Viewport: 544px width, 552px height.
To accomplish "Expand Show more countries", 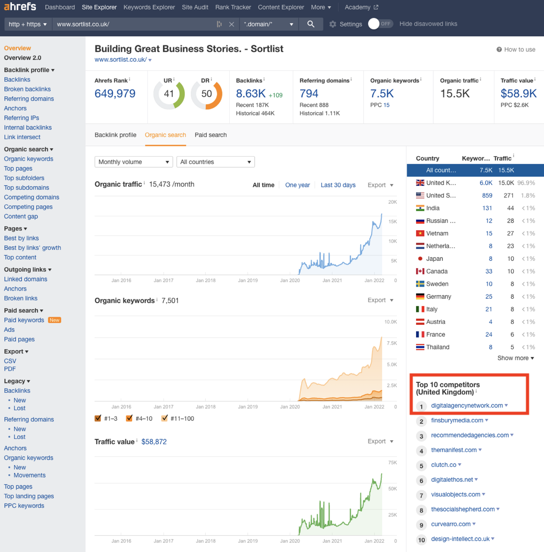I will 515,358.
